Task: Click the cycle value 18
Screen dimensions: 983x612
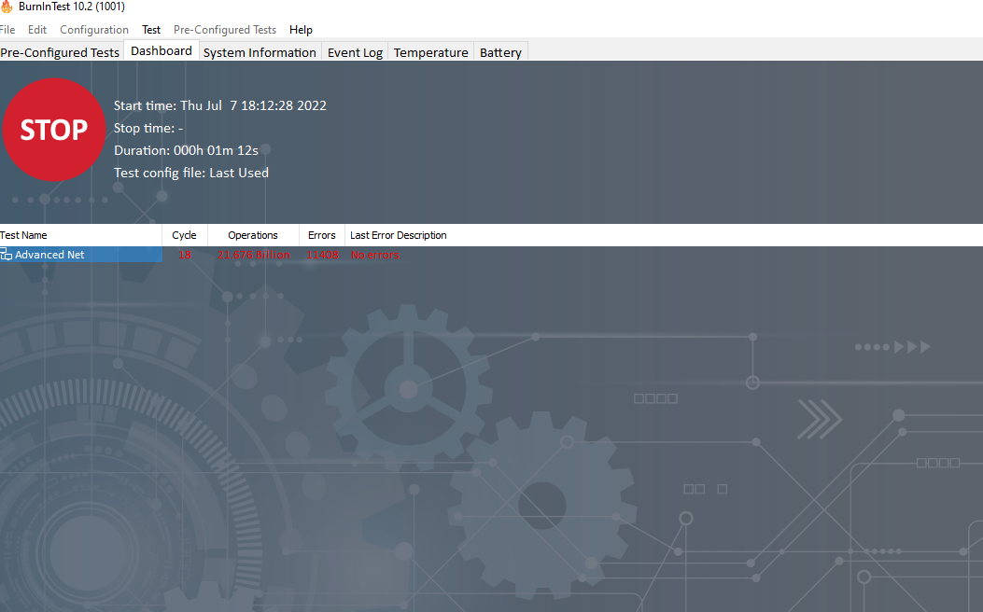Action: click(184, 255)
